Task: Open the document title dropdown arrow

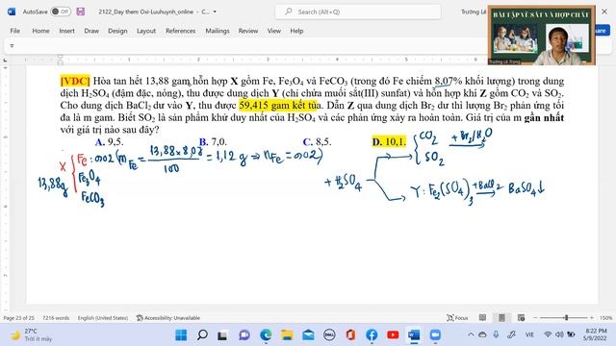Action: (x=215, y=12)
